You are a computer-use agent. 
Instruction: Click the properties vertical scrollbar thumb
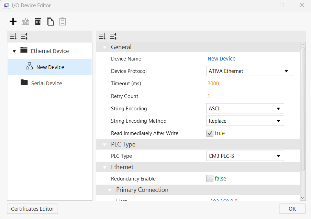pyautogui.click(x=303, y=109)
